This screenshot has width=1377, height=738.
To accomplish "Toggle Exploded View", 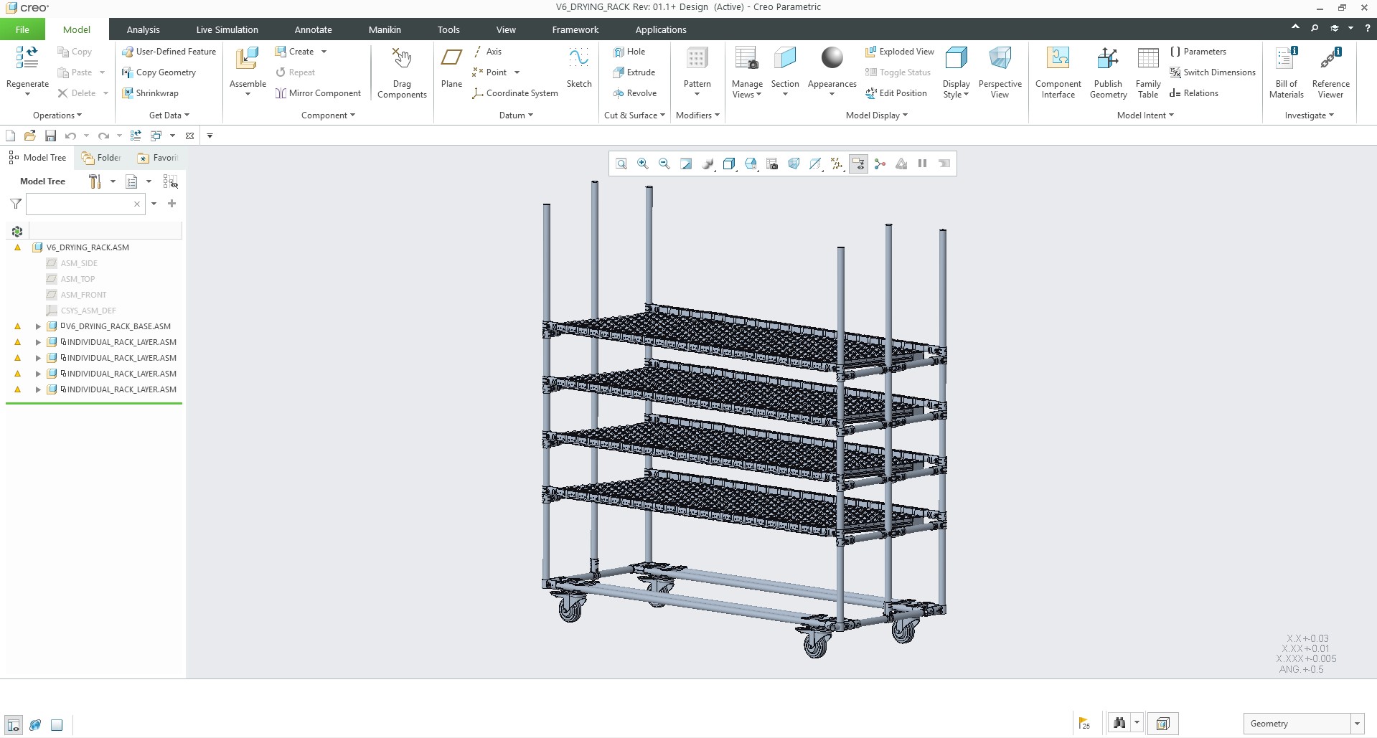I will (x=900, y=52).
